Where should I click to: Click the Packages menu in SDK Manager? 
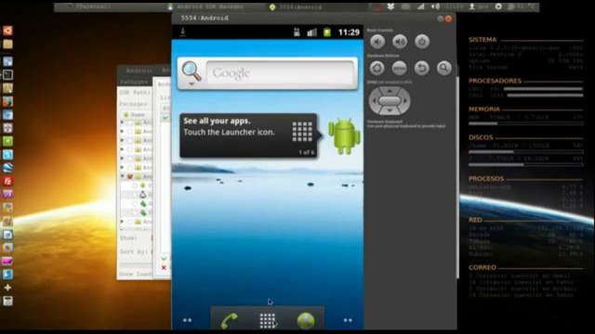pyautogui.click(x=134, y=82)
